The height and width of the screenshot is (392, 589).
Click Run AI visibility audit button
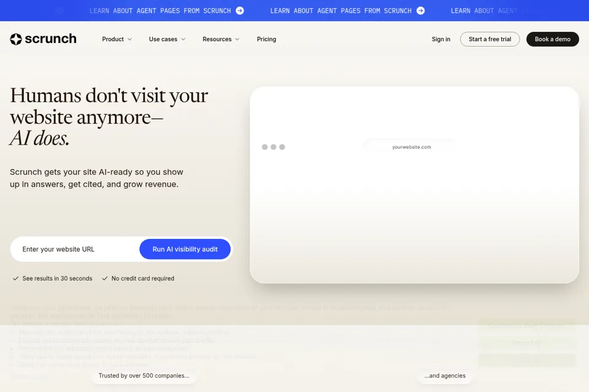click(x=185, y=249)
